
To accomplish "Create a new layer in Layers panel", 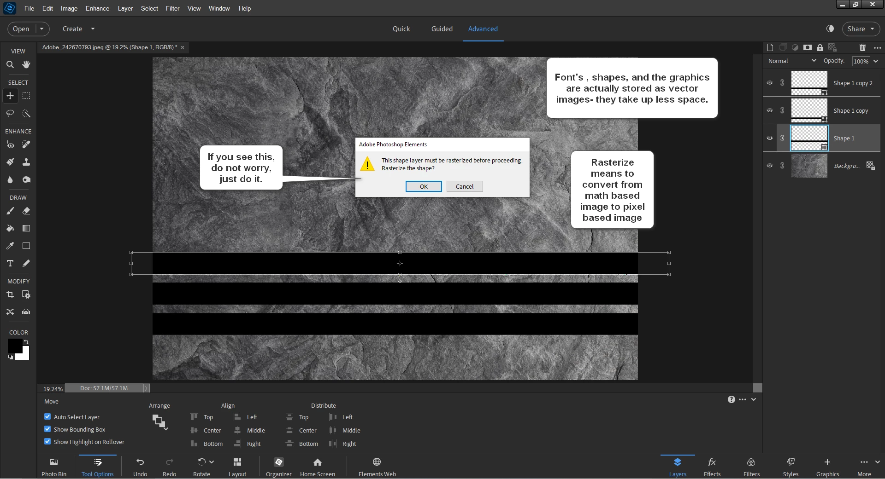I will coord(770,47).
